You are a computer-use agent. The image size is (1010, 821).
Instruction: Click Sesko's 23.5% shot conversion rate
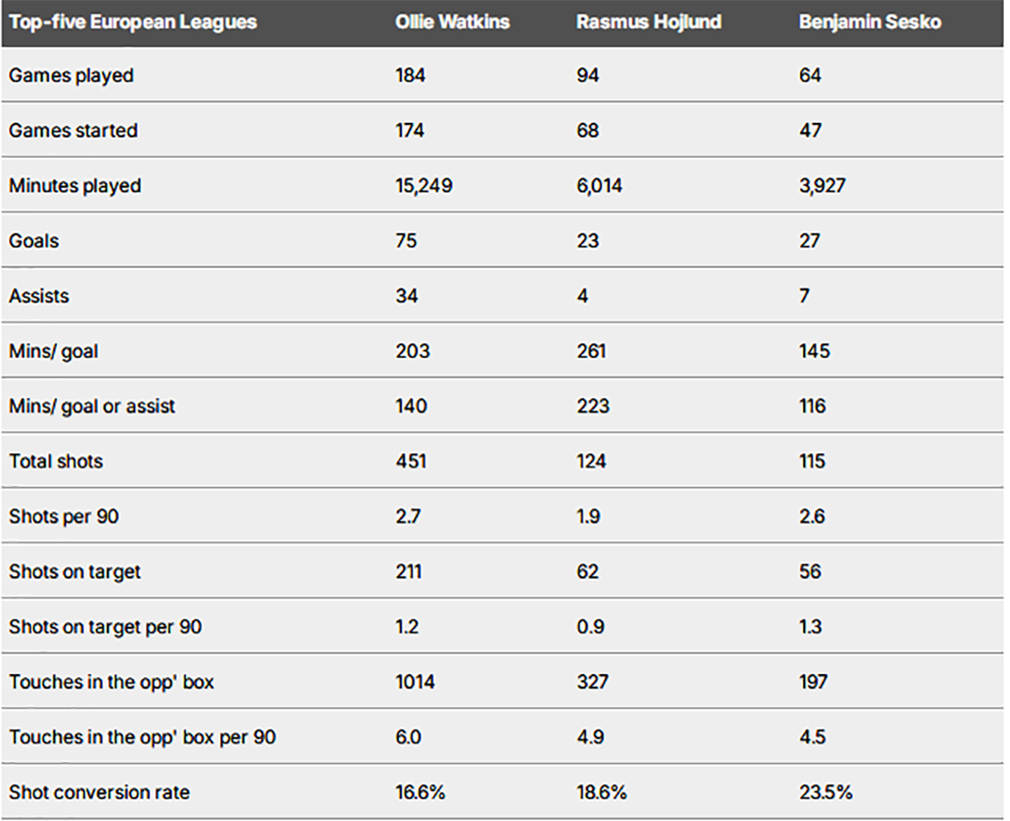pyautogui.click(x=825, y=793)
